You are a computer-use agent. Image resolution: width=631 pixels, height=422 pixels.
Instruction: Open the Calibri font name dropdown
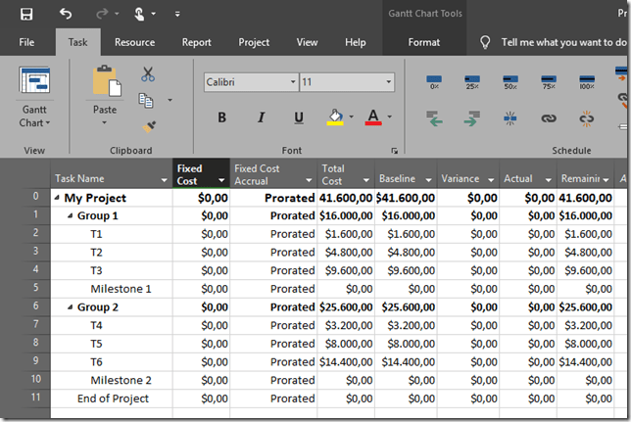[x=292, y=83]
